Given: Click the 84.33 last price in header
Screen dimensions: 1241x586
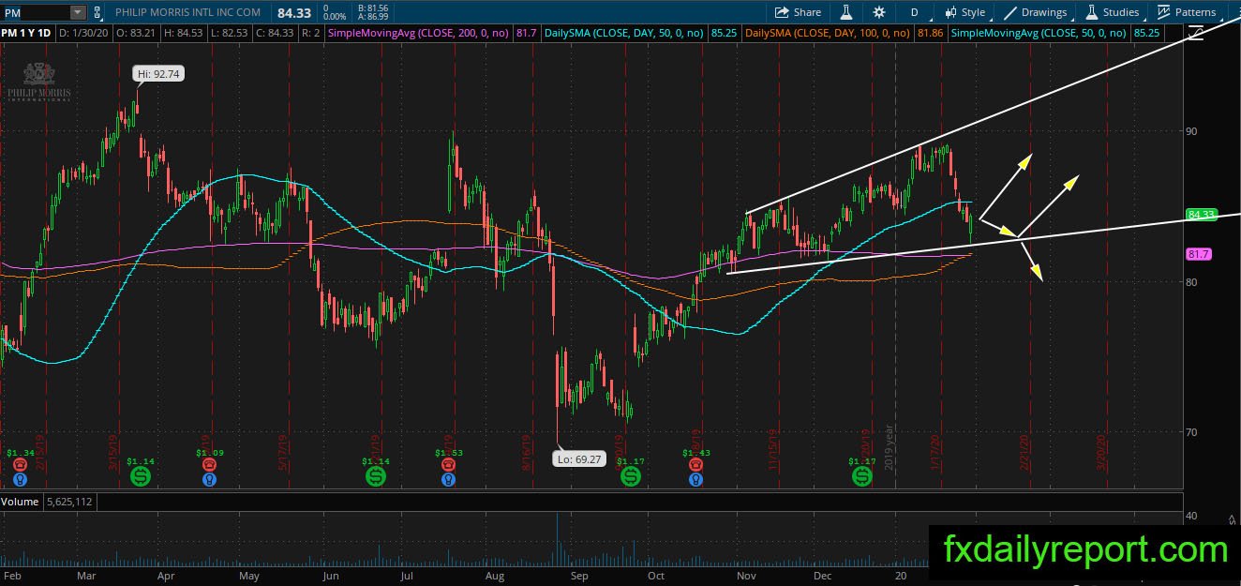Looking at the screenshot, I should [x=294, y=12].
